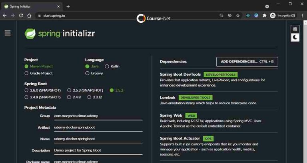Bookmark this page with the star icon
This screenshot has width=307, height=163.
click(238, 16)
